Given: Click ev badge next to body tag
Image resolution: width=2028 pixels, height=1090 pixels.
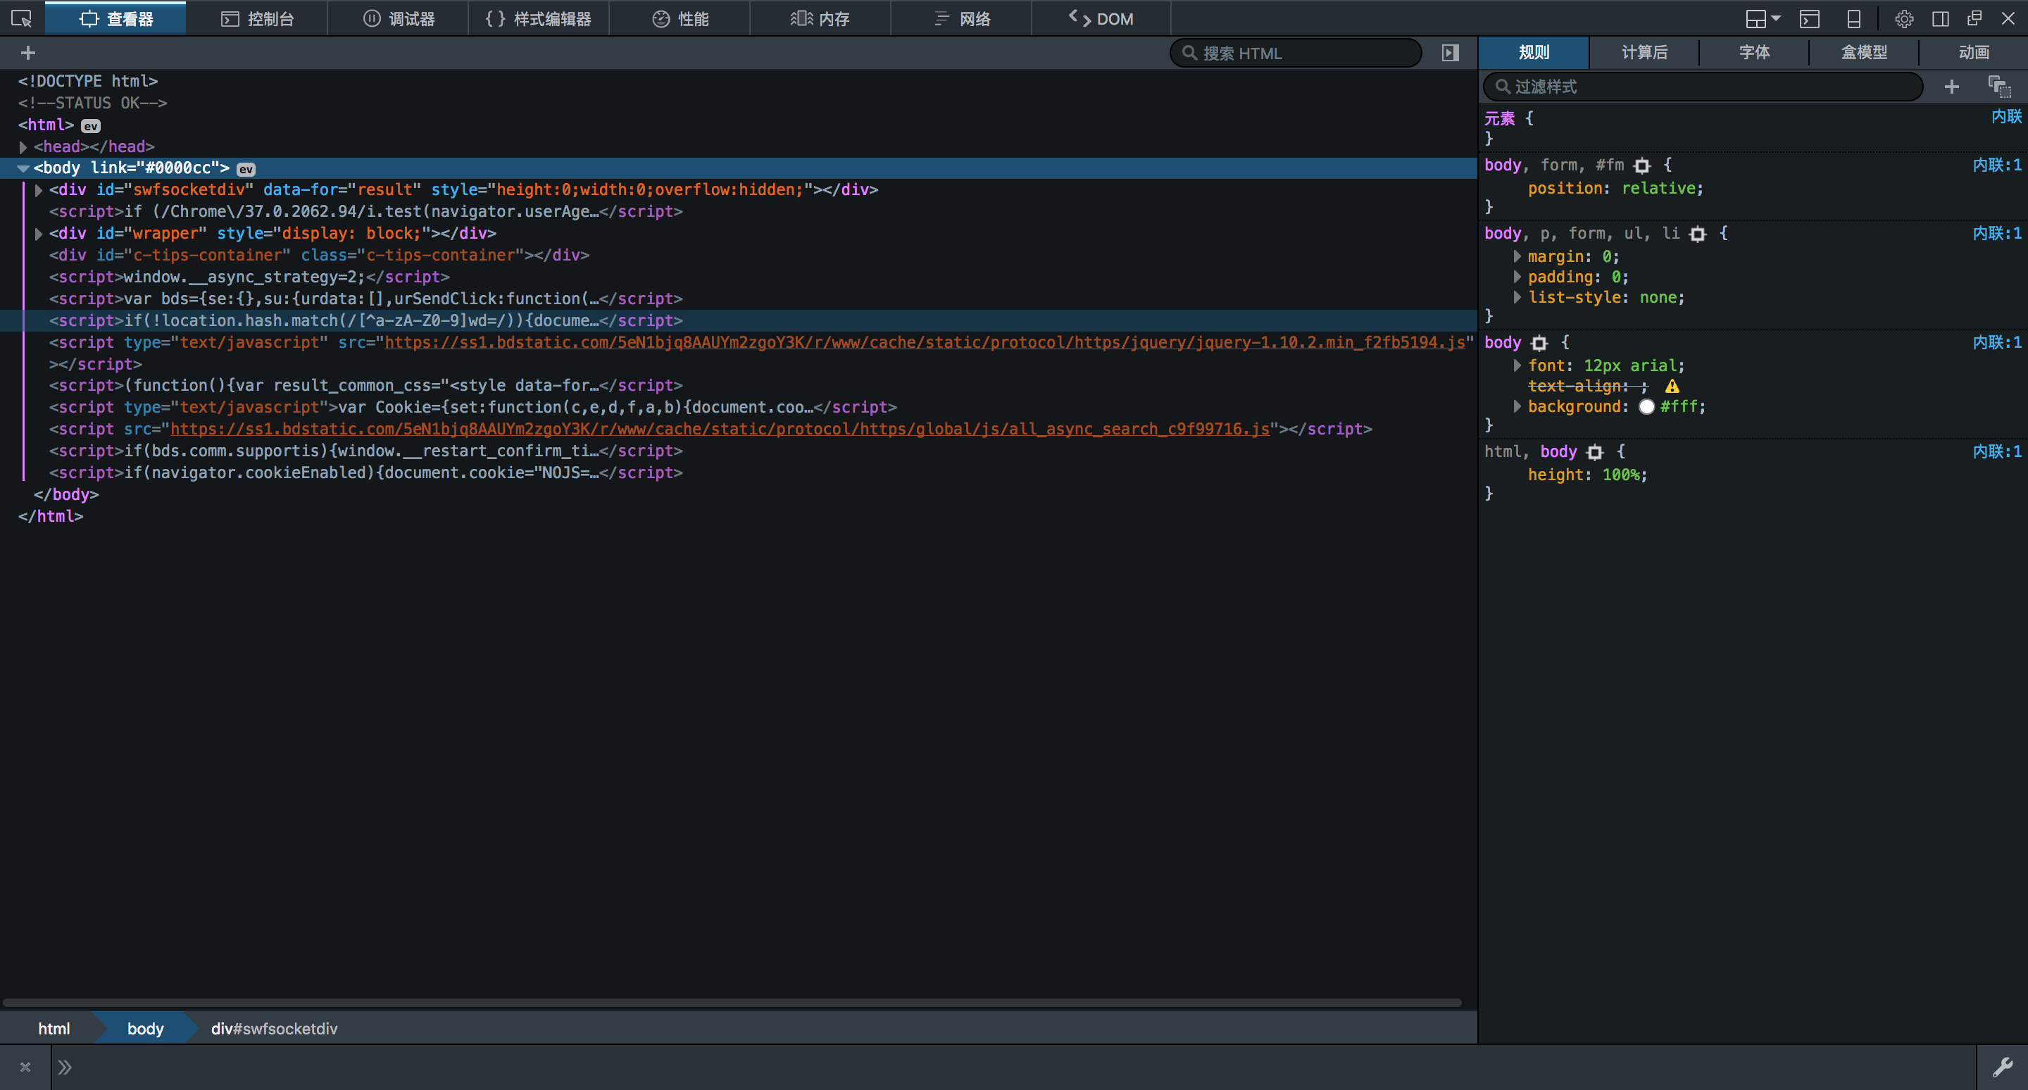Looking at the screenshot, I should tap(246, 168).
